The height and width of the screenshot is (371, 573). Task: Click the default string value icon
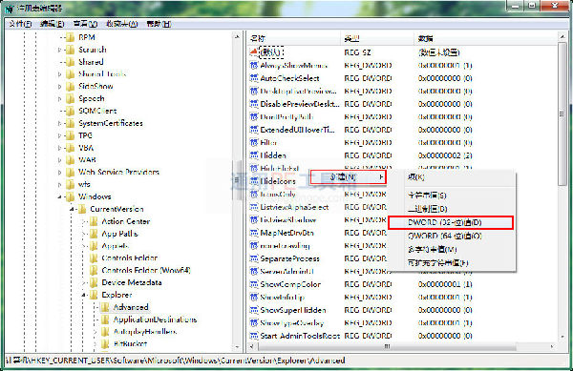[x=254, y=52]
